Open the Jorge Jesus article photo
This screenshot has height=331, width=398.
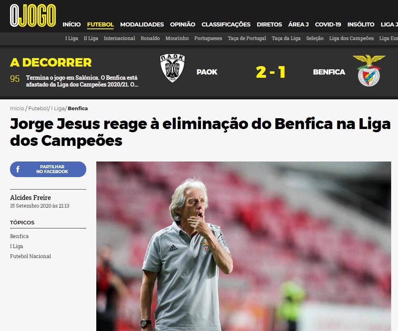pos(244,246)
